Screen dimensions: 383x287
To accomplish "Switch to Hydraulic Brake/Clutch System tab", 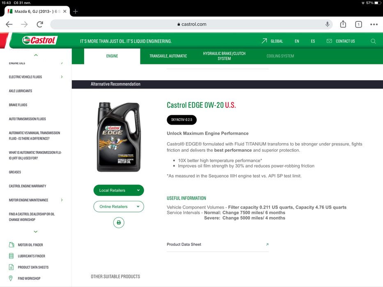I will click(x=224, y=56).
